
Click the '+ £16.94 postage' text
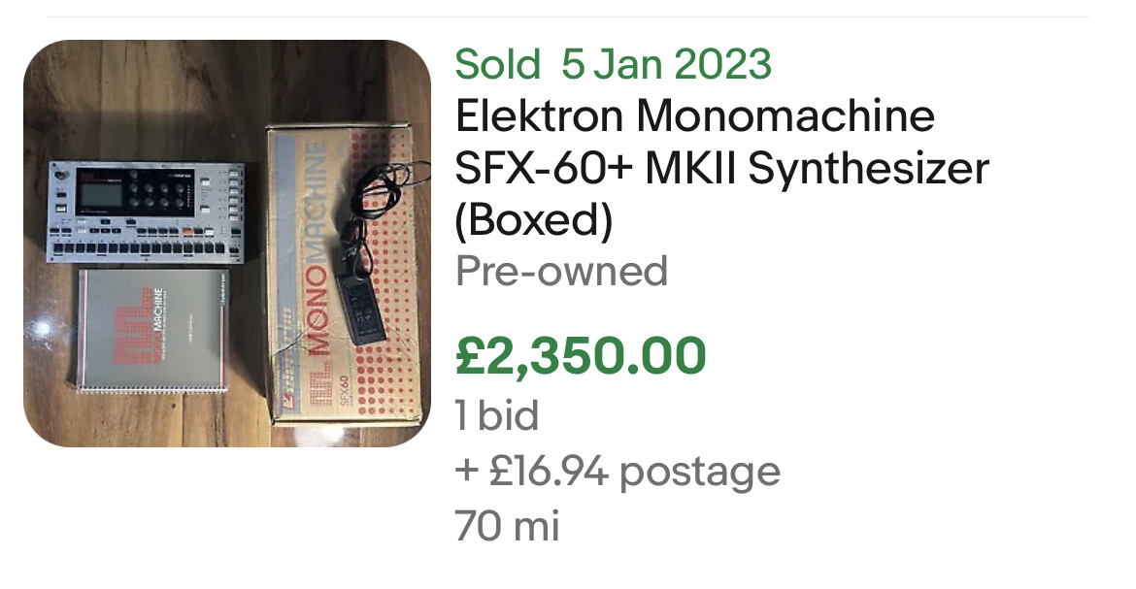tap(618, 473)
